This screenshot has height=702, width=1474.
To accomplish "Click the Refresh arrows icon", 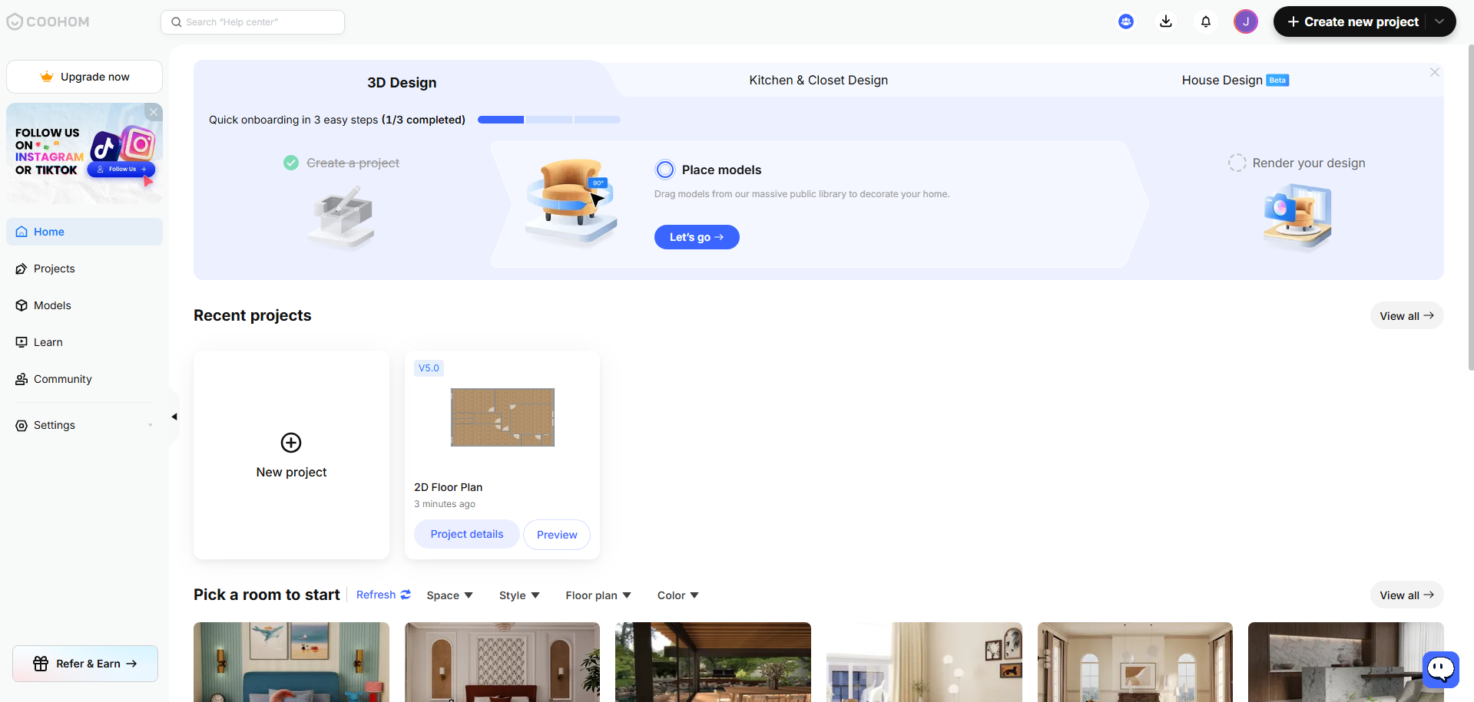I will [406, 595].
